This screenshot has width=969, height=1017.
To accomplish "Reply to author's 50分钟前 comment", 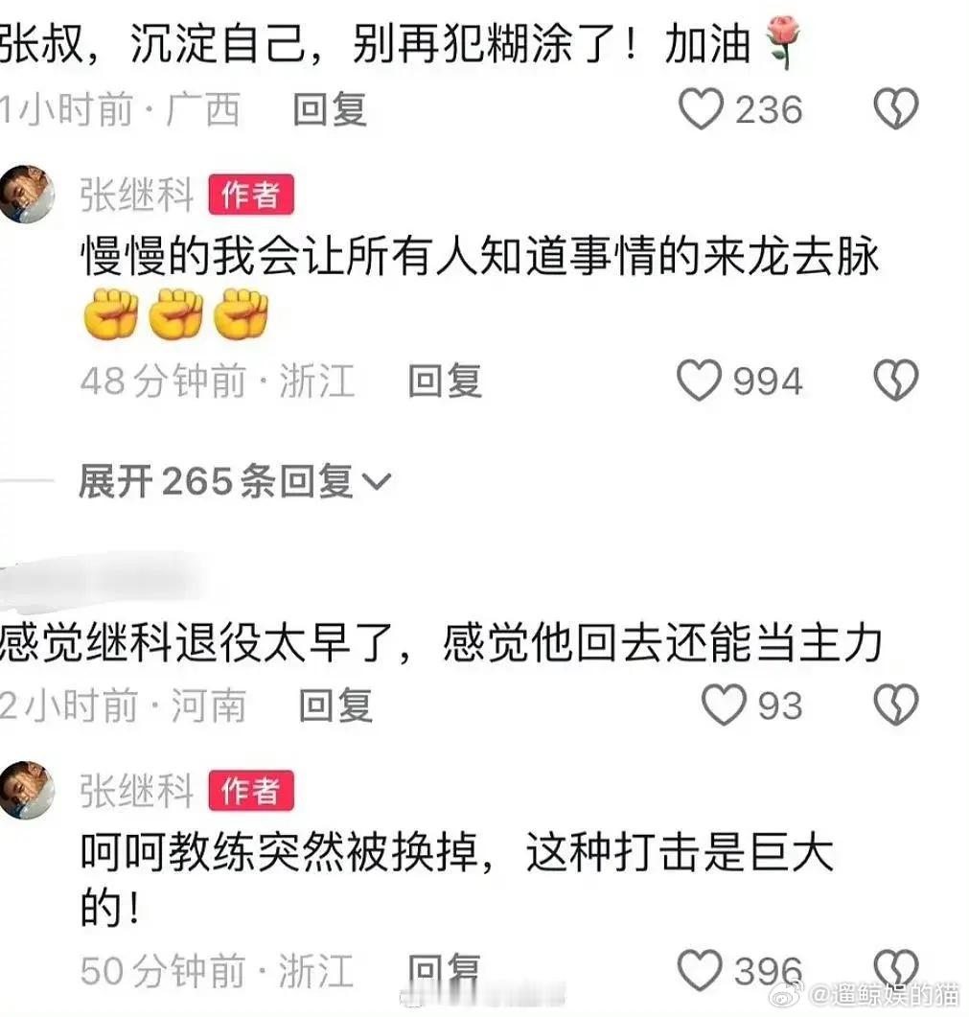I will point(445,971).
